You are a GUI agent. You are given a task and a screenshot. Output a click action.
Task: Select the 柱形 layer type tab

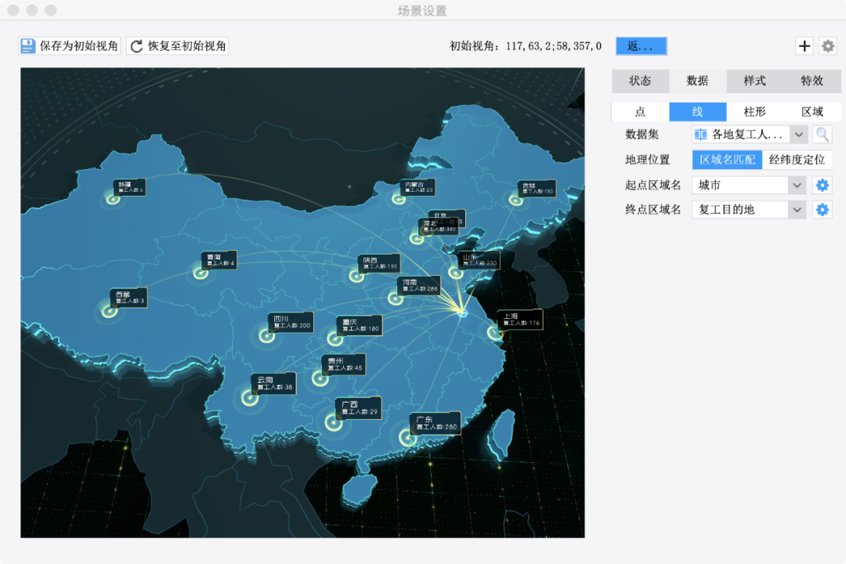coord(754,112)
